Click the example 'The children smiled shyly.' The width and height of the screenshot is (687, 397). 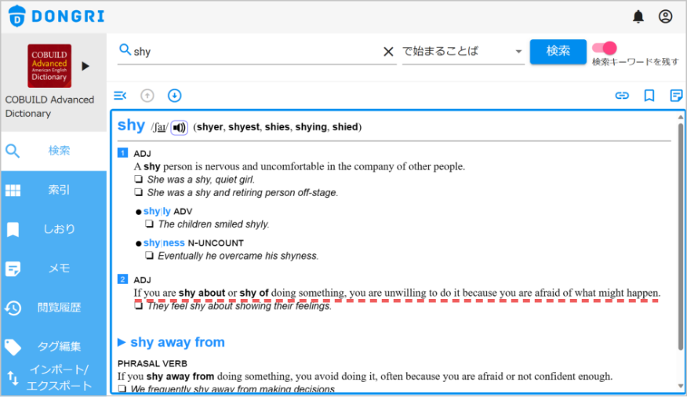coord(213,224)
